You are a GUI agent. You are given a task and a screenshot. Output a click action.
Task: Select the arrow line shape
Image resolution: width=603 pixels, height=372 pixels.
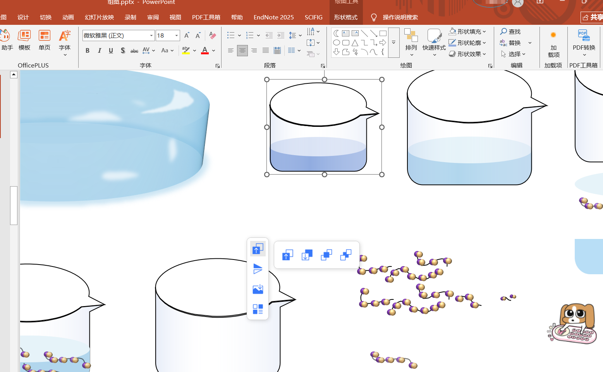click(374, 33)
